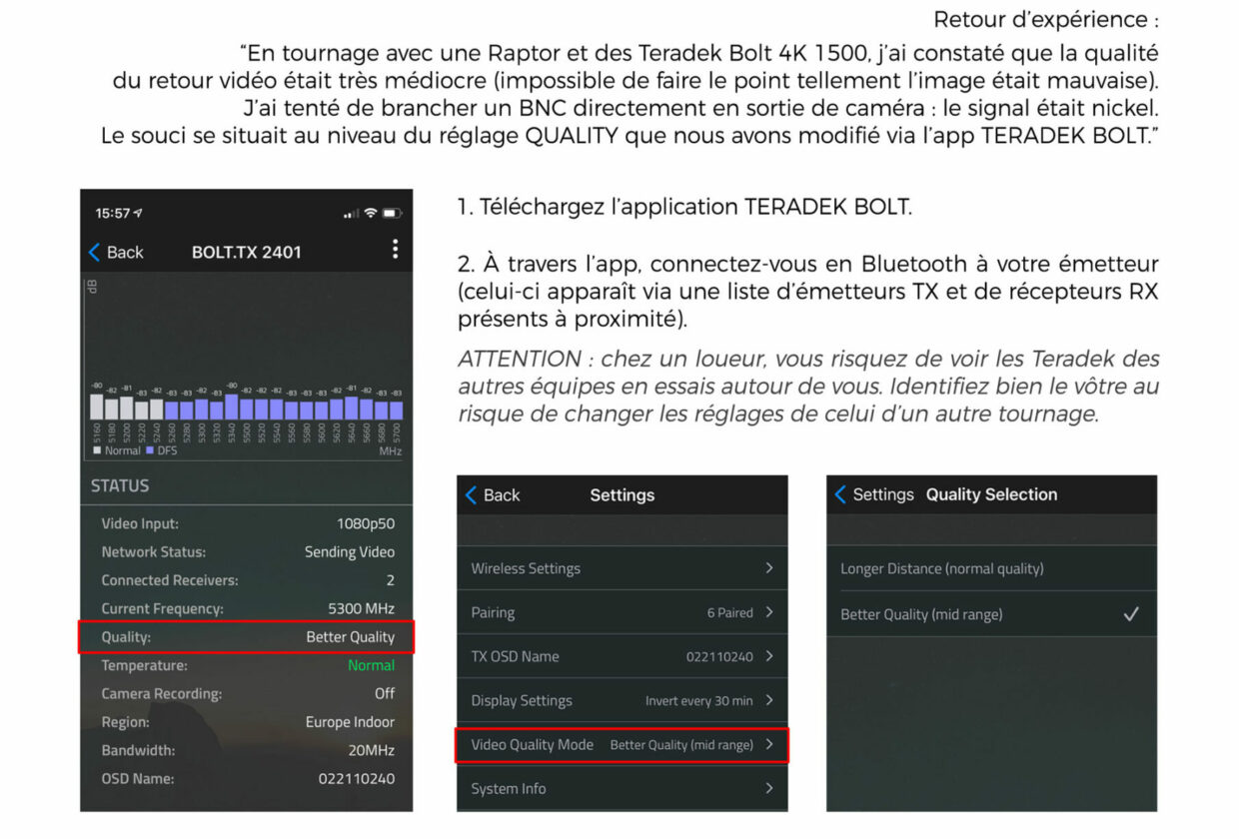Click the Retour d'expérience heading
Screen dimensions: 1239x839
(1046, 20)
